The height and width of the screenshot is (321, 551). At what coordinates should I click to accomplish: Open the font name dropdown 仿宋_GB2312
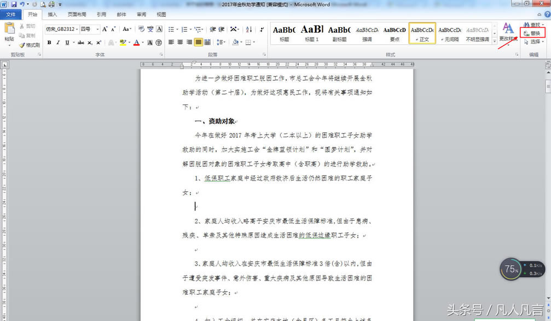[x=61, y=29]
